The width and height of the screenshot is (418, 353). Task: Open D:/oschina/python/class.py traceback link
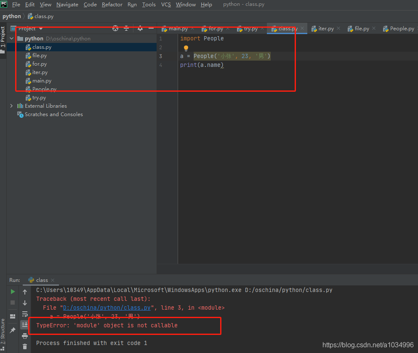[106, 308]
